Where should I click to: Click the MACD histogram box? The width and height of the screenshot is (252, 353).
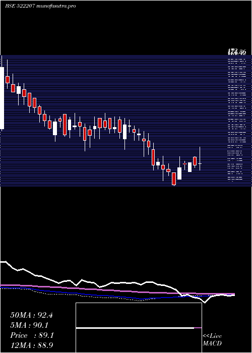pyautogui.click(x=139, y=328)
